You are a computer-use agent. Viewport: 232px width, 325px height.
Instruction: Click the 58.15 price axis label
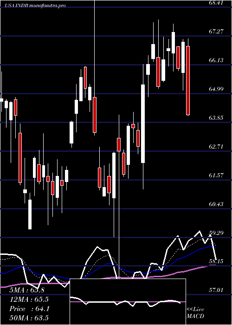coord(217,261)
